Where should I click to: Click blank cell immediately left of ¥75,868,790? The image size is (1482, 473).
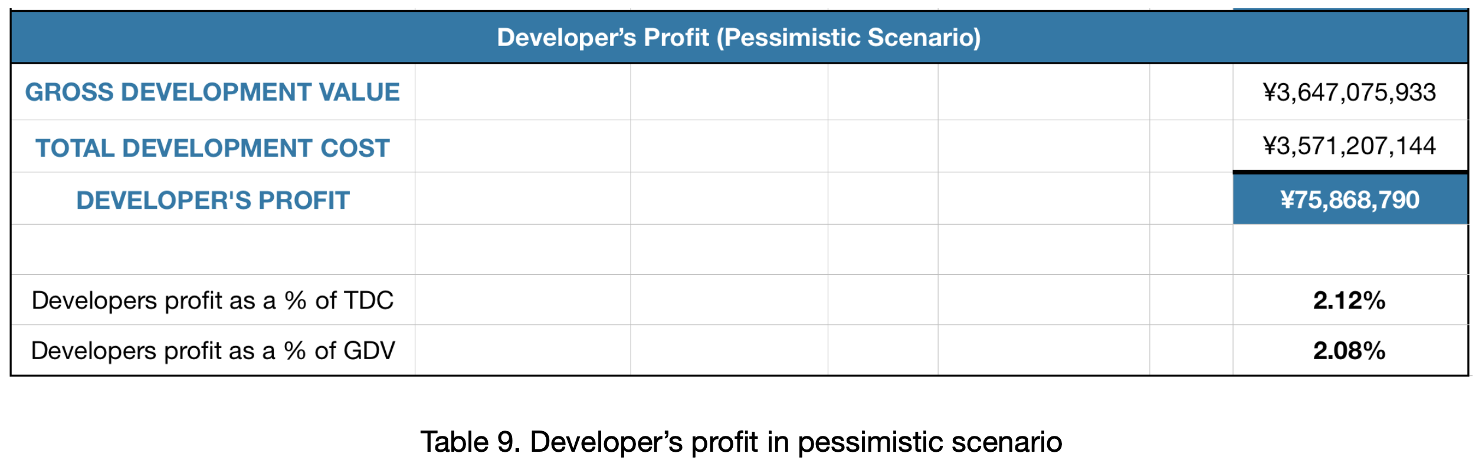(1191, 199)
